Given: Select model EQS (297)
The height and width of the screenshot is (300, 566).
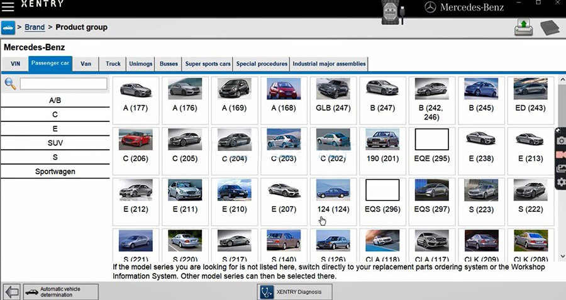Looking at the screenshot, I should (x=431, y=201).
